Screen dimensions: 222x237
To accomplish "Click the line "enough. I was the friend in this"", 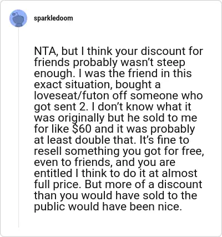I will tap(113, 74).
